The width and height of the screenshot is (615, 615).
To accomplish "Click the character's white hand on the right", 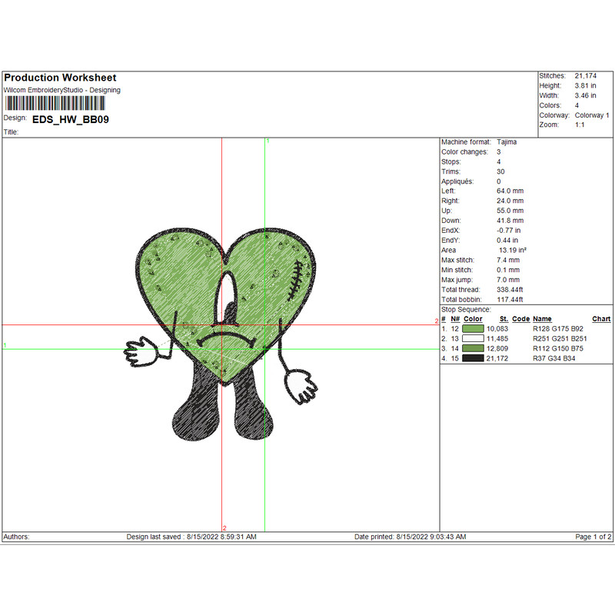I will 300,385.
